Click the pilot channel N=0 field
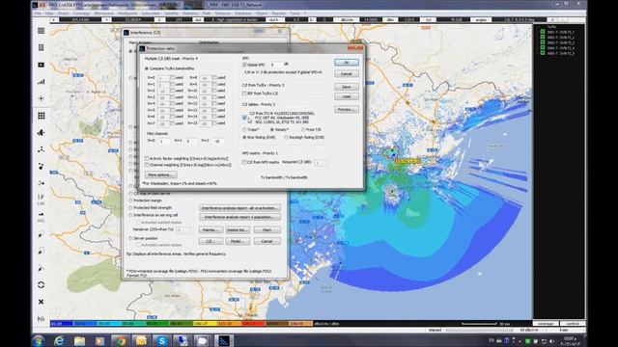The image size is (618, 347). (163, 141)
